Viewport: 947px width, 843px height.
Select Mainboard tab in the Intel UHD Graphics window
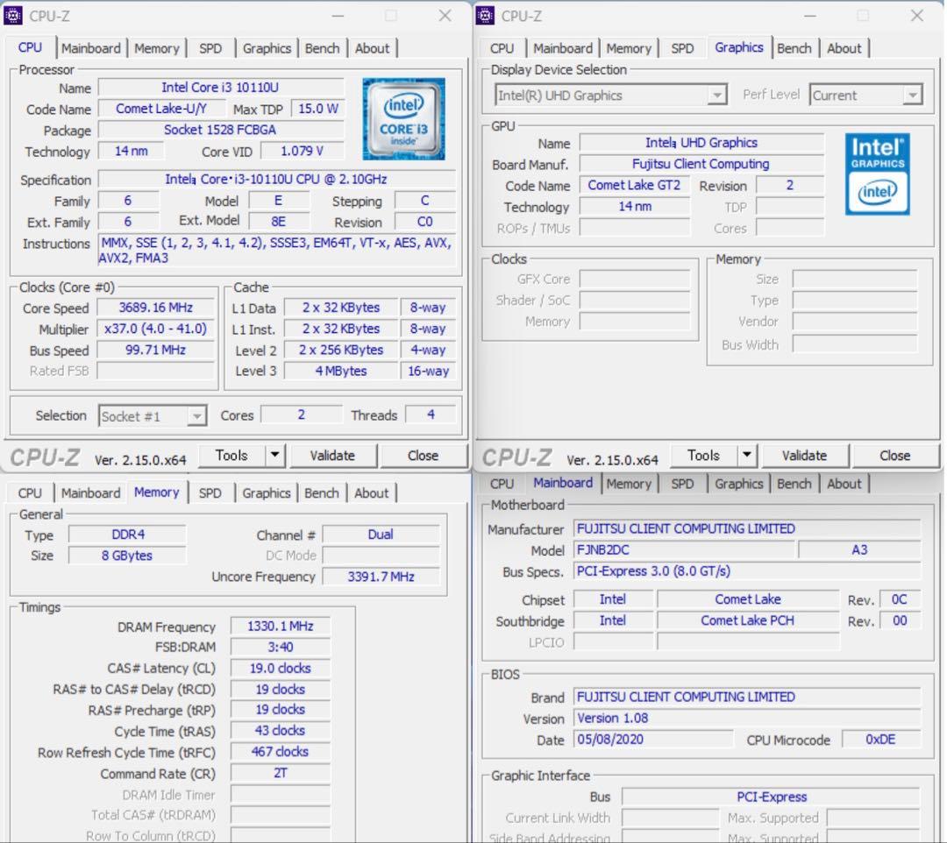[562, 48]
